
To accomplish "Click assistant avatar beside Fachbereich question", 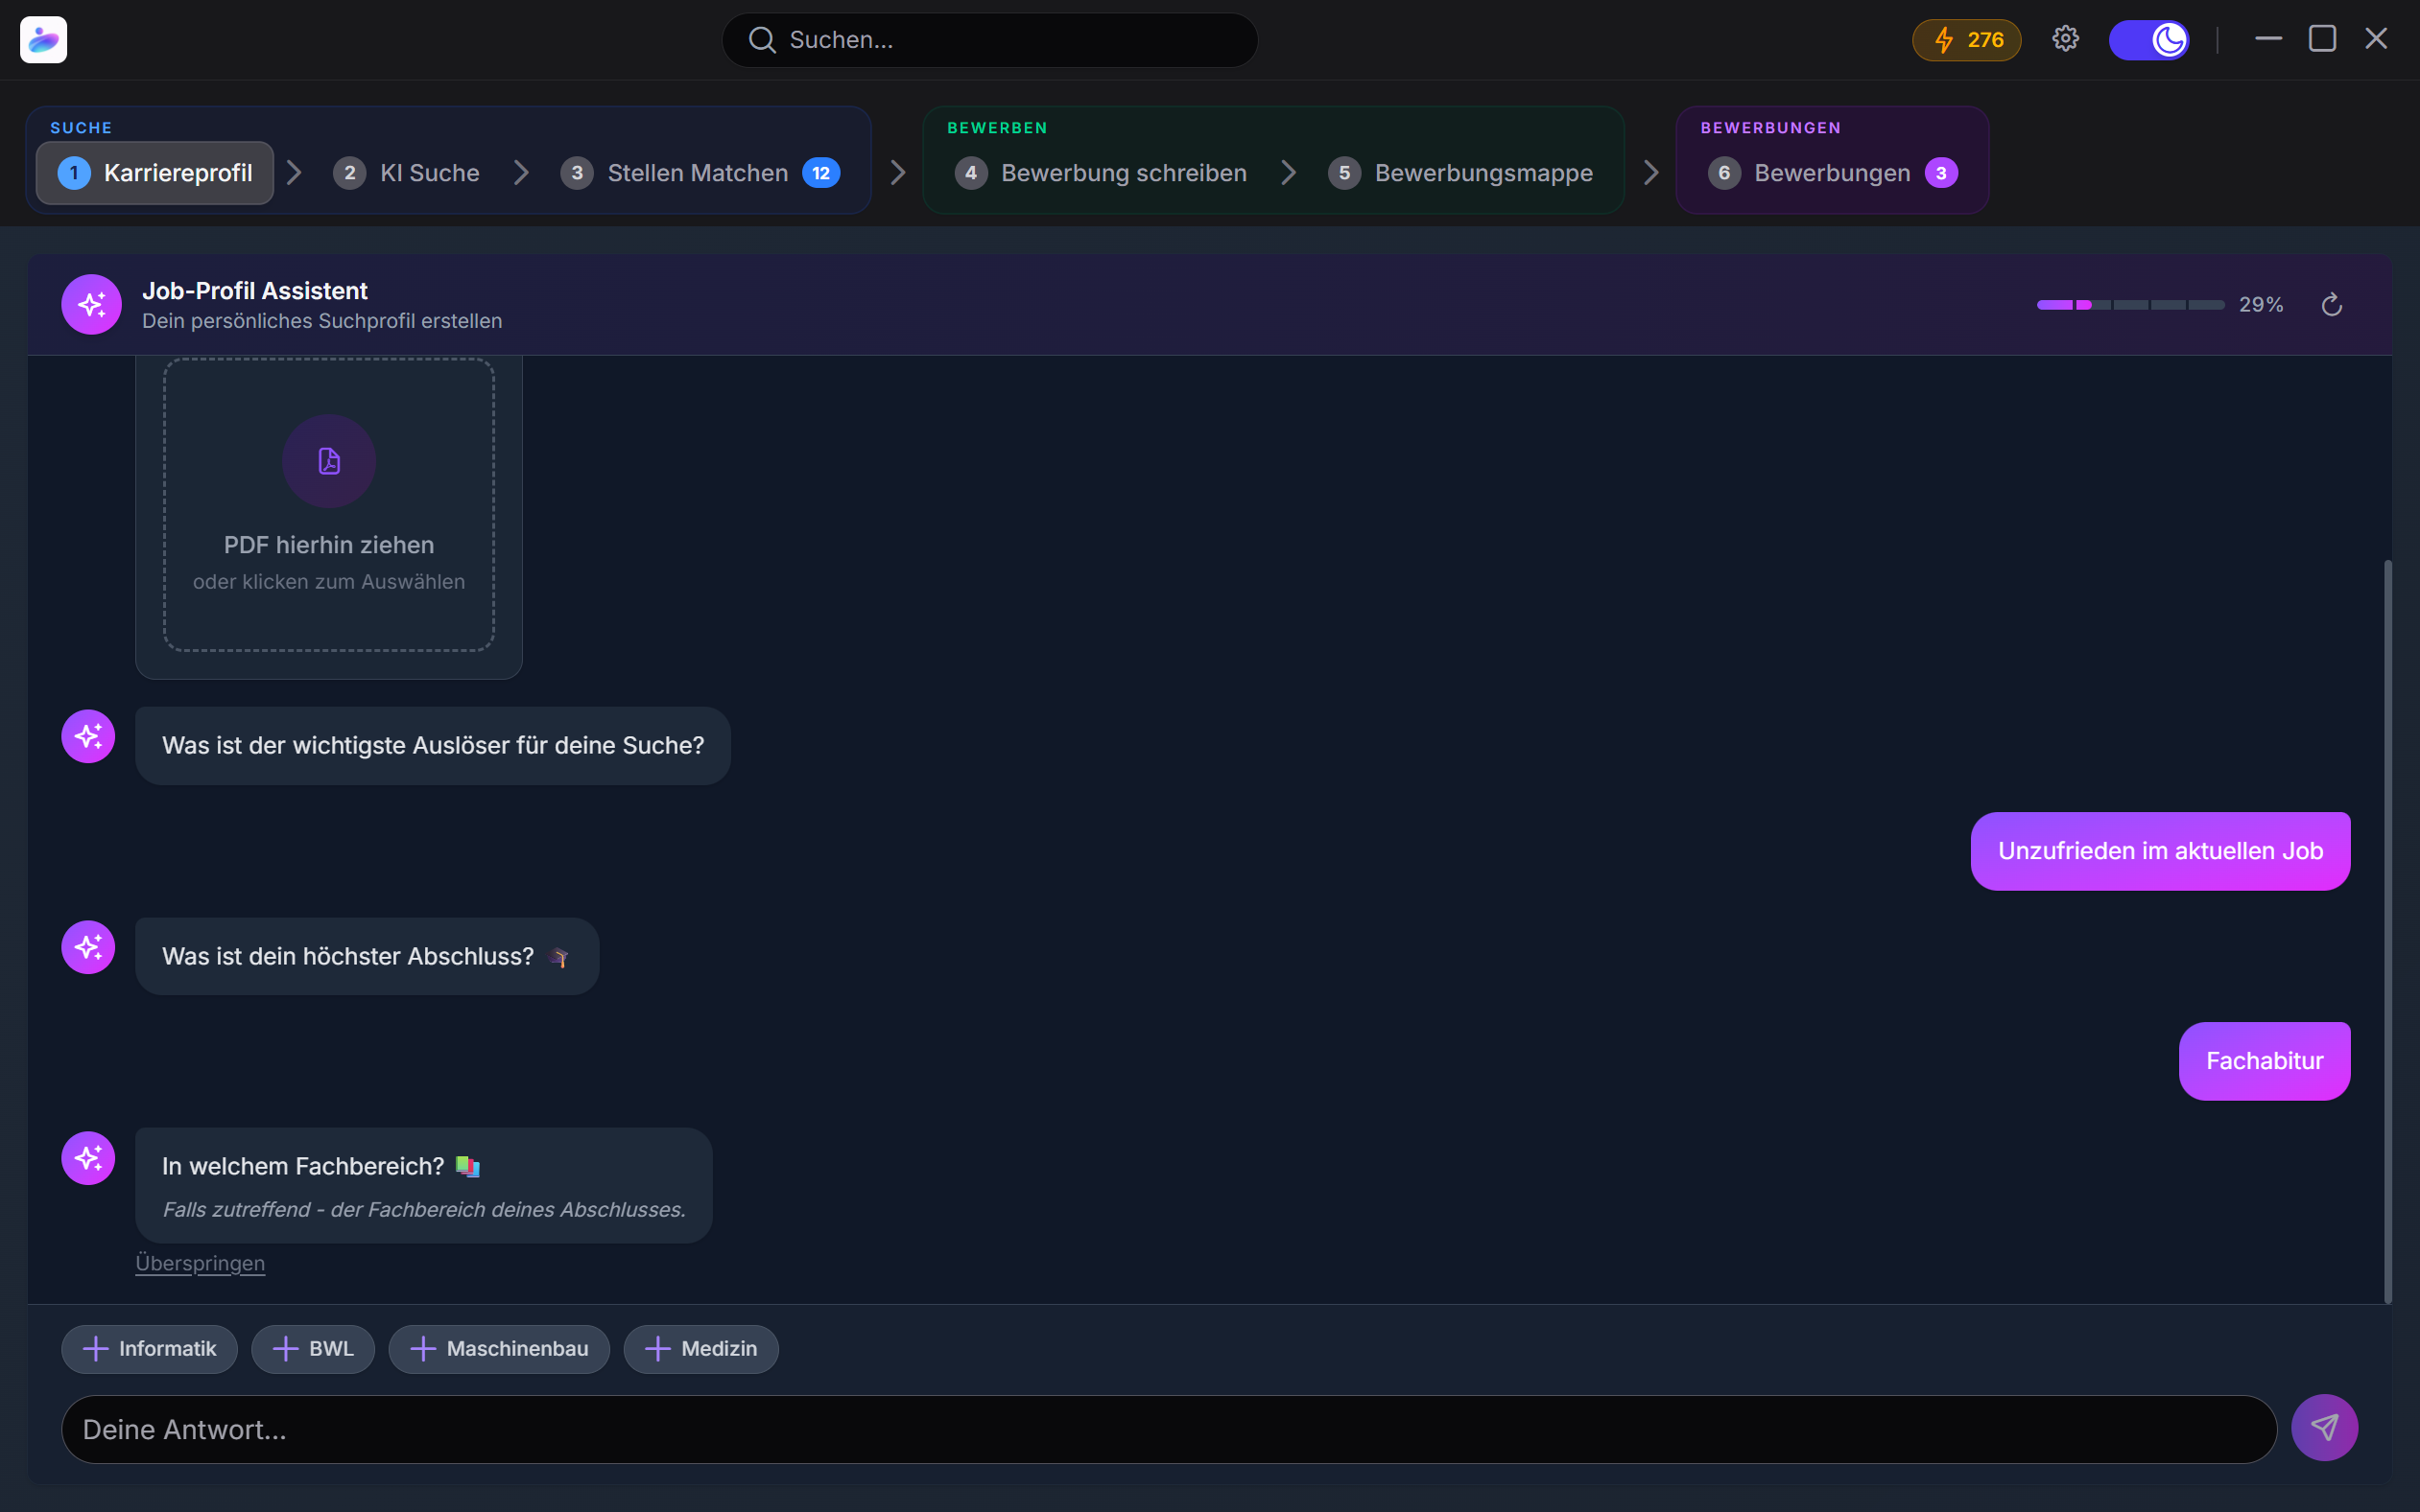I will click(x=88, y=1158).
